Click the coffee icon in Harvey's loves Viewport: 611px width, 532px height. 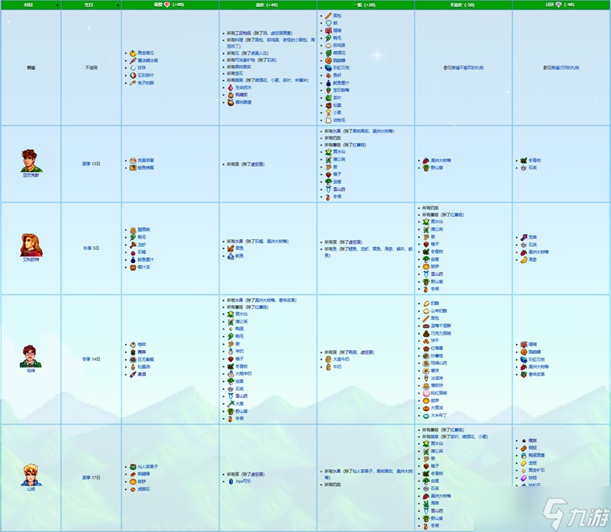(x=133, y=345)
